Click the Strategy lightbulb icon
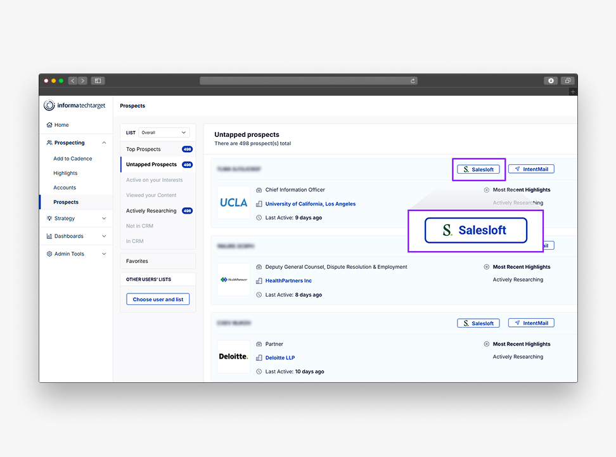This screenshot has height=457, width=616. 49,218
